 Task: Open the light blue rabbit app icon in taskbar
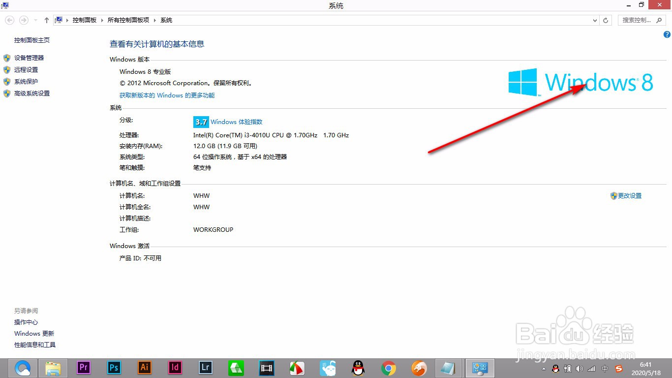pyautogui.click(x=328, y=368)
